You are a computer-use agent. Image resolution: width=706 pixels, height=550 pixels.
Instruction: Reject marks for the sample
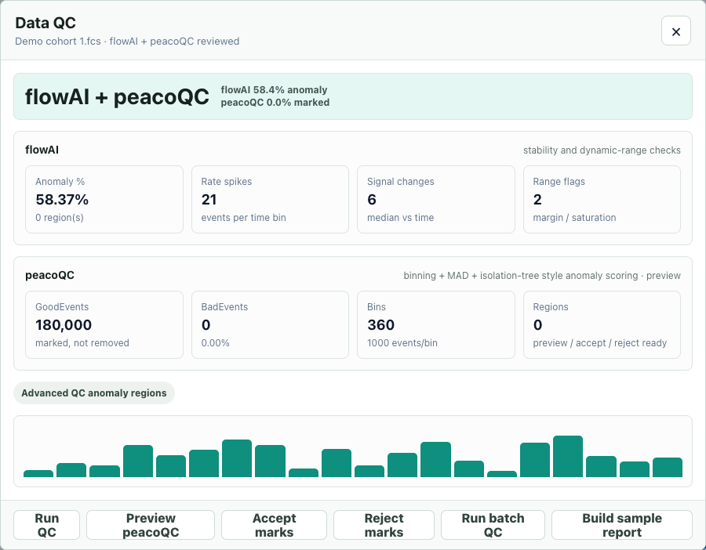[384, 525]
